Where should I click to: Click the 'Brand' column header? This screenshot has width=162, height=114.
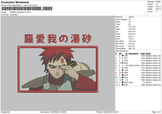coord(148,54)
